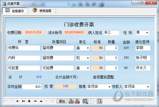
Task: Insert a new record with plus icon
Action: tap(29, 101)
